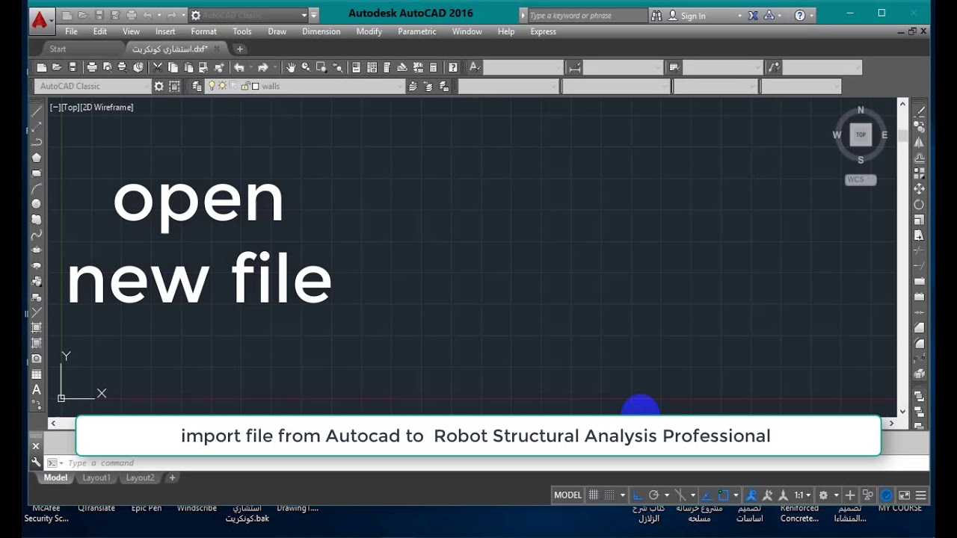Viewport: 957px width, 538px height.
Task: Click the New drawing icon in standard toolbar
Action: pyautogui.click(x=42, y=67)
